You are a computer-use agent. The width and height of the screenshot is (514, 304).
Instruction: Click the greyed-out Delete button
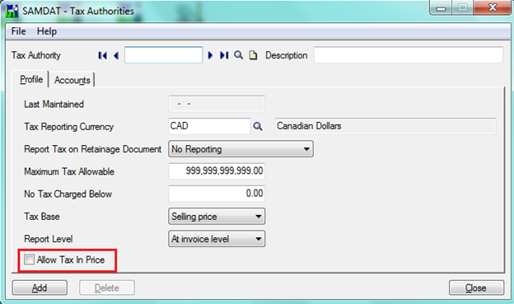coord(107,288)
